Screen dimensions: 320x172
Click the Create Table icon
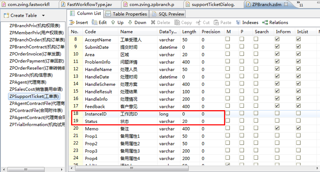[x=6, y=16]
